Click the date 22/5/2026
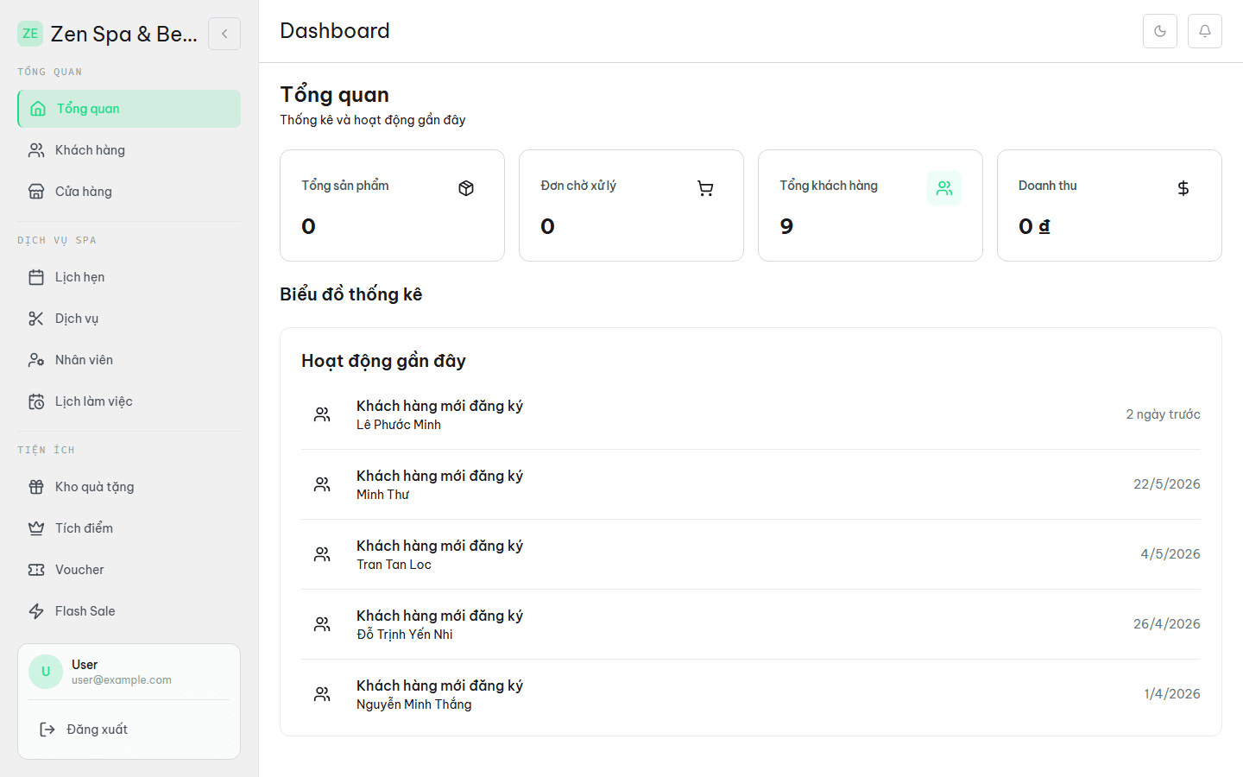The height and width of the screenshot is (777, 1243). click(1167, 484)
